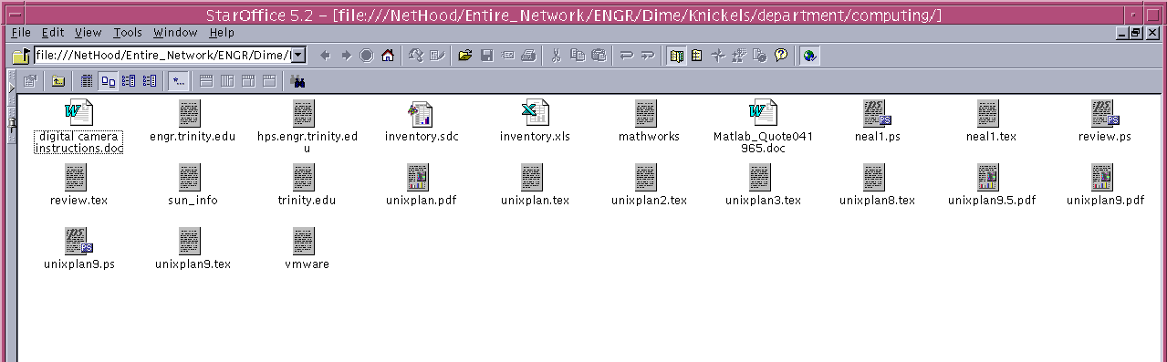Select the vmware file
The image size is (1167, 362).
pos(307,249)
